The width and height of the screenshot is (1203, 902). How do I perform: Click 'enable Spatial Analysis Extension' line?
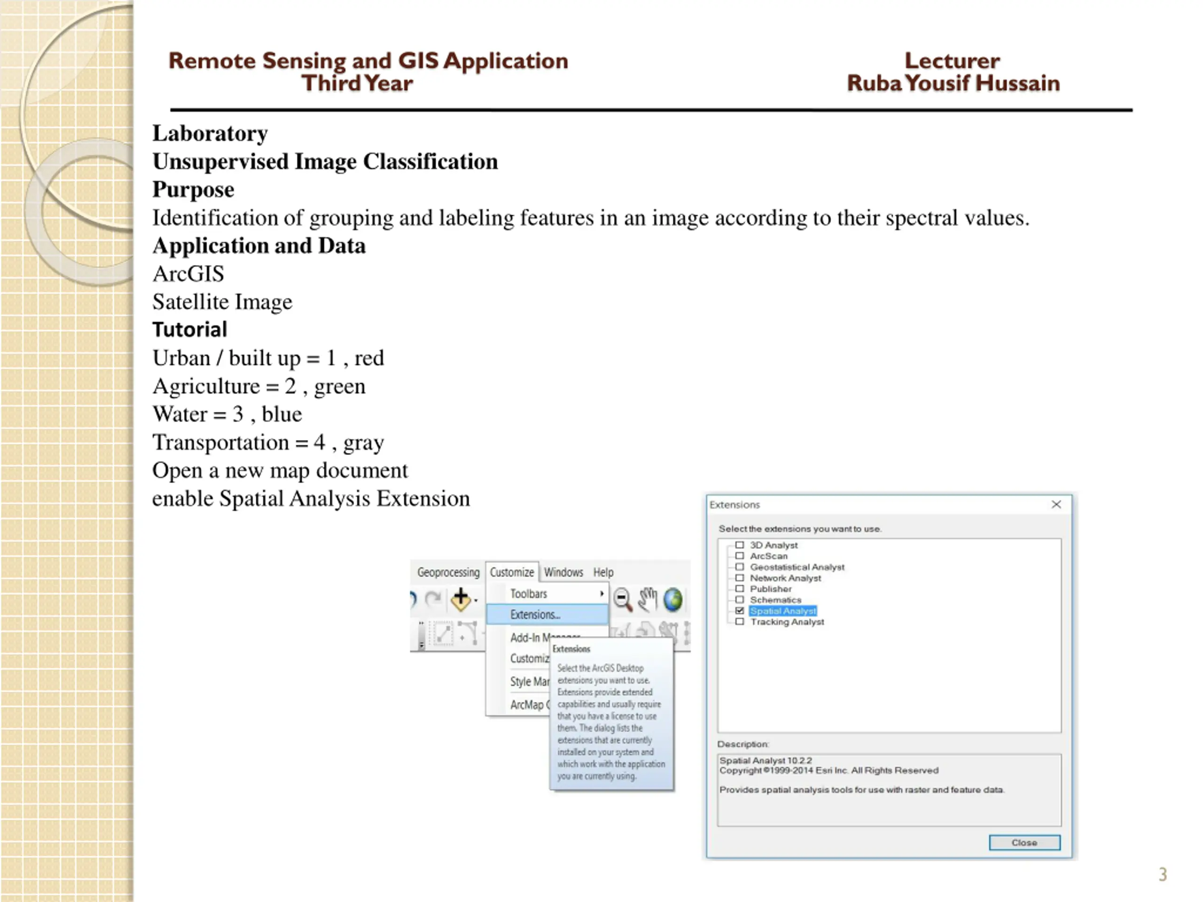(x=311, y=498)
